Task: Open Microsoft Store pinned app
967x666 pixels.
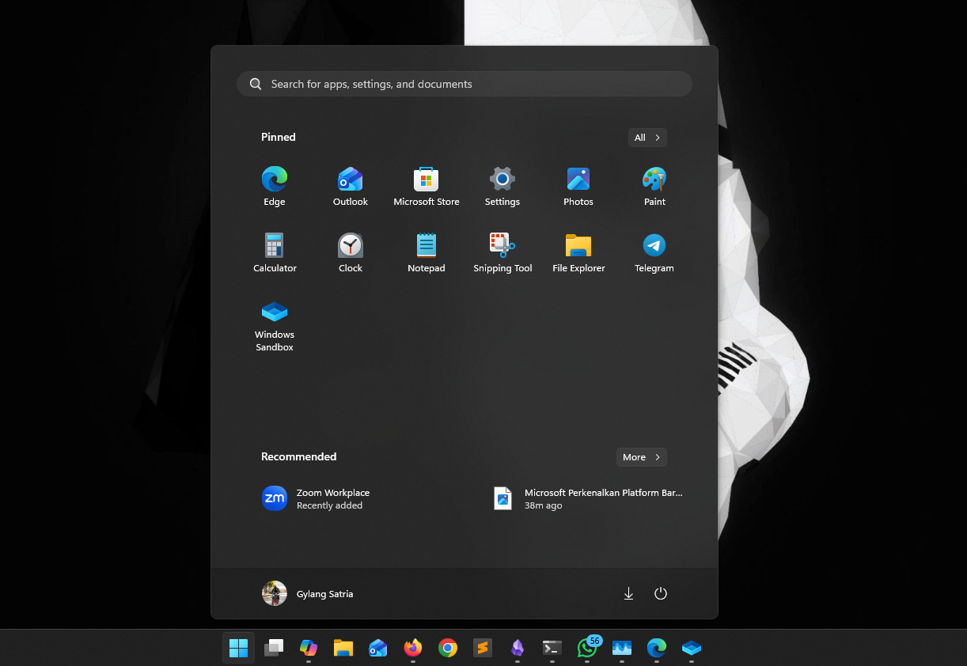Action: point(426,186)
